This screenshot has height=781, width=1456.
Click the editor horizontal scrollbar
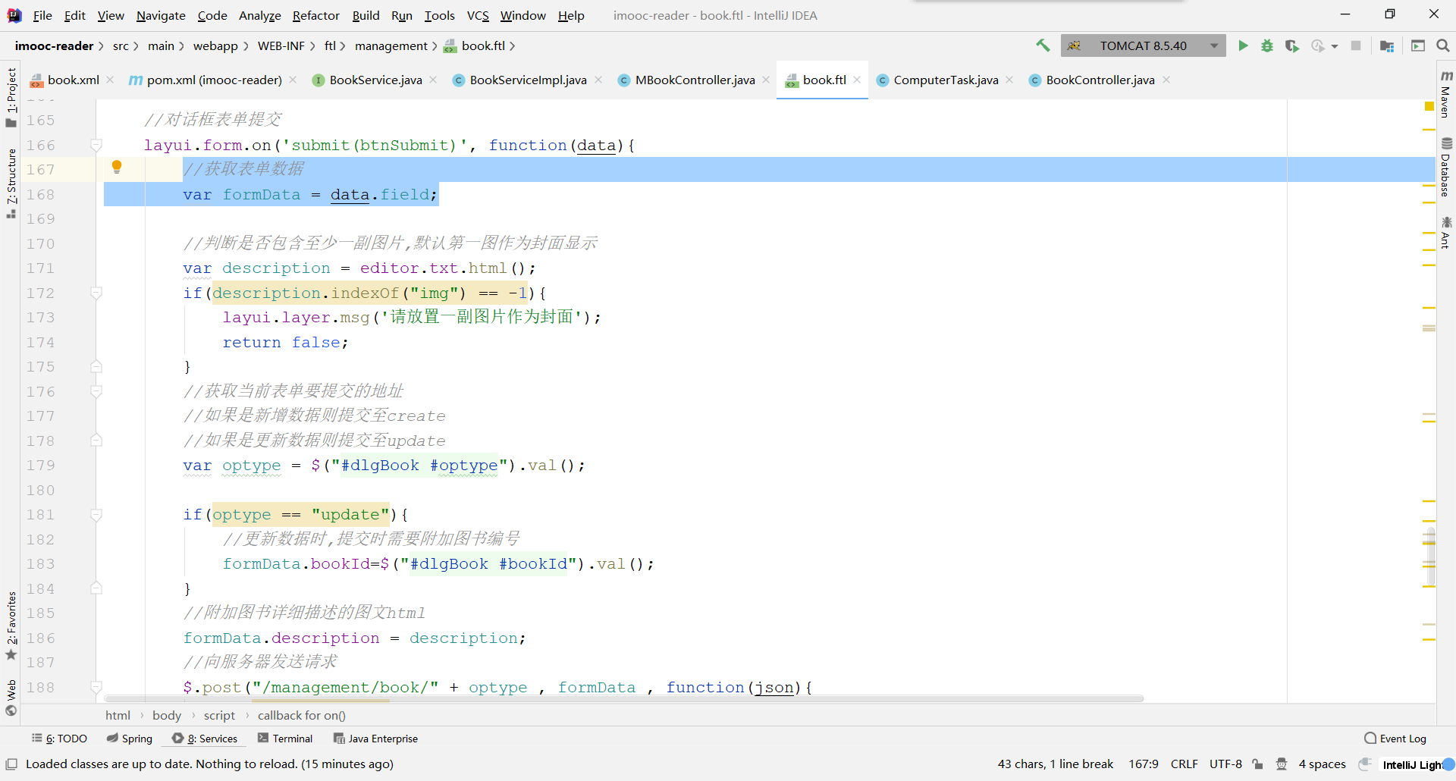tap(623, 698)
